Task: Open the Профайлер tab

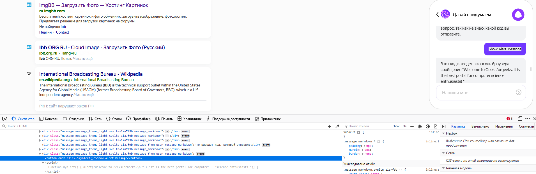Action: click(138, 119)
